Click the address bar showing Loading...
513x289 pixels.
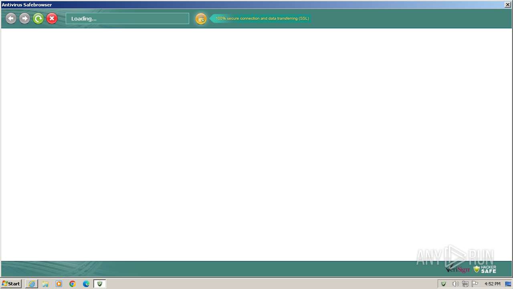tap(127, 18)
